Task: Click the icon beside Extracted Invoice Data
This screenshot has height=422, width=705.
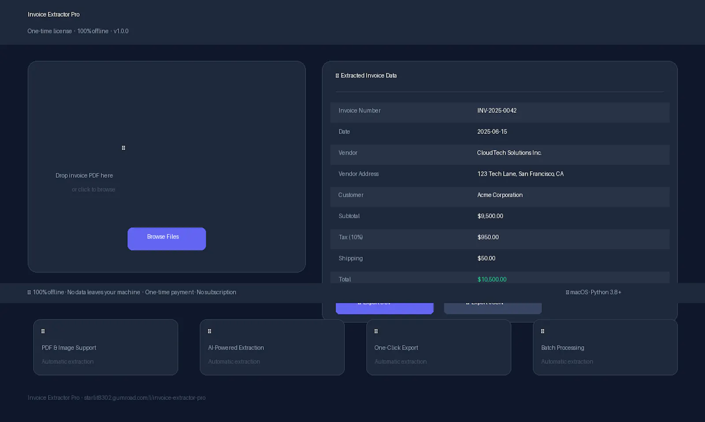Action: 337,76
